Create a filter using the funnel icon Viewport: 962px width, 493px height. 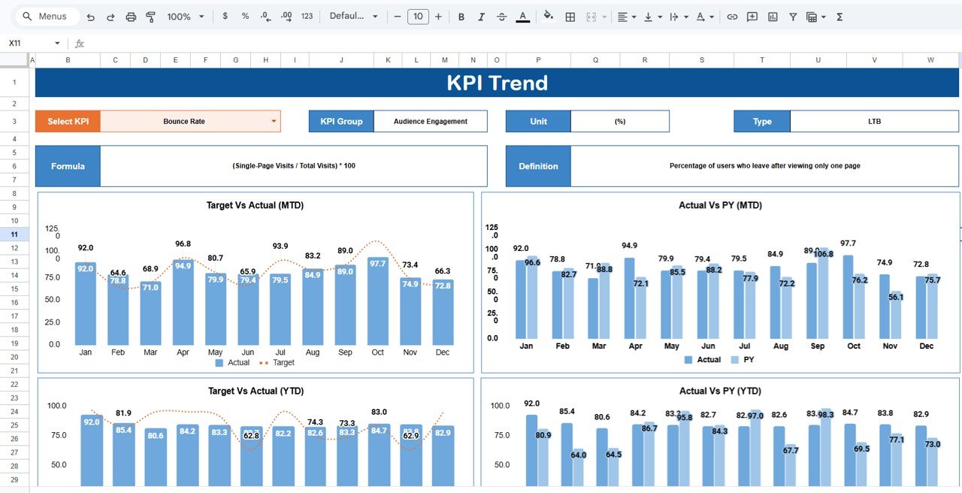[x=792, y=16]
